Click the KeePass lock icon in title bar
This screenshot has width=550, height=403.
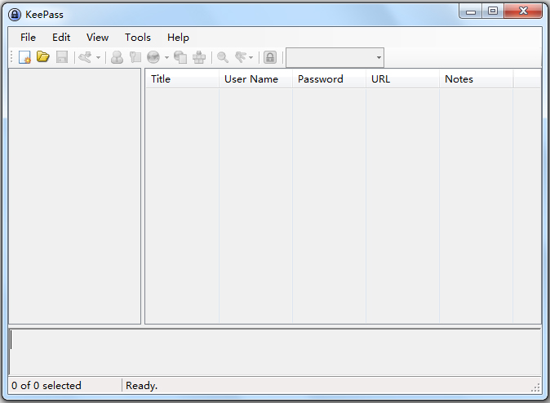click(15, 15)
